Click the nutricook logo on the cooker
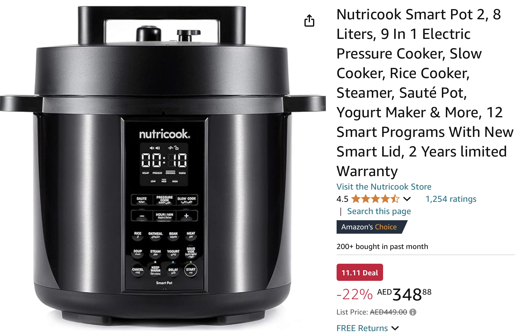526x332 pixels. [165, 134]
